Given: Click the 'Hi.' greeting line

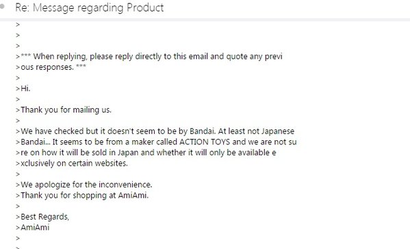Looking at the screenshot, I should coord(25,88).
